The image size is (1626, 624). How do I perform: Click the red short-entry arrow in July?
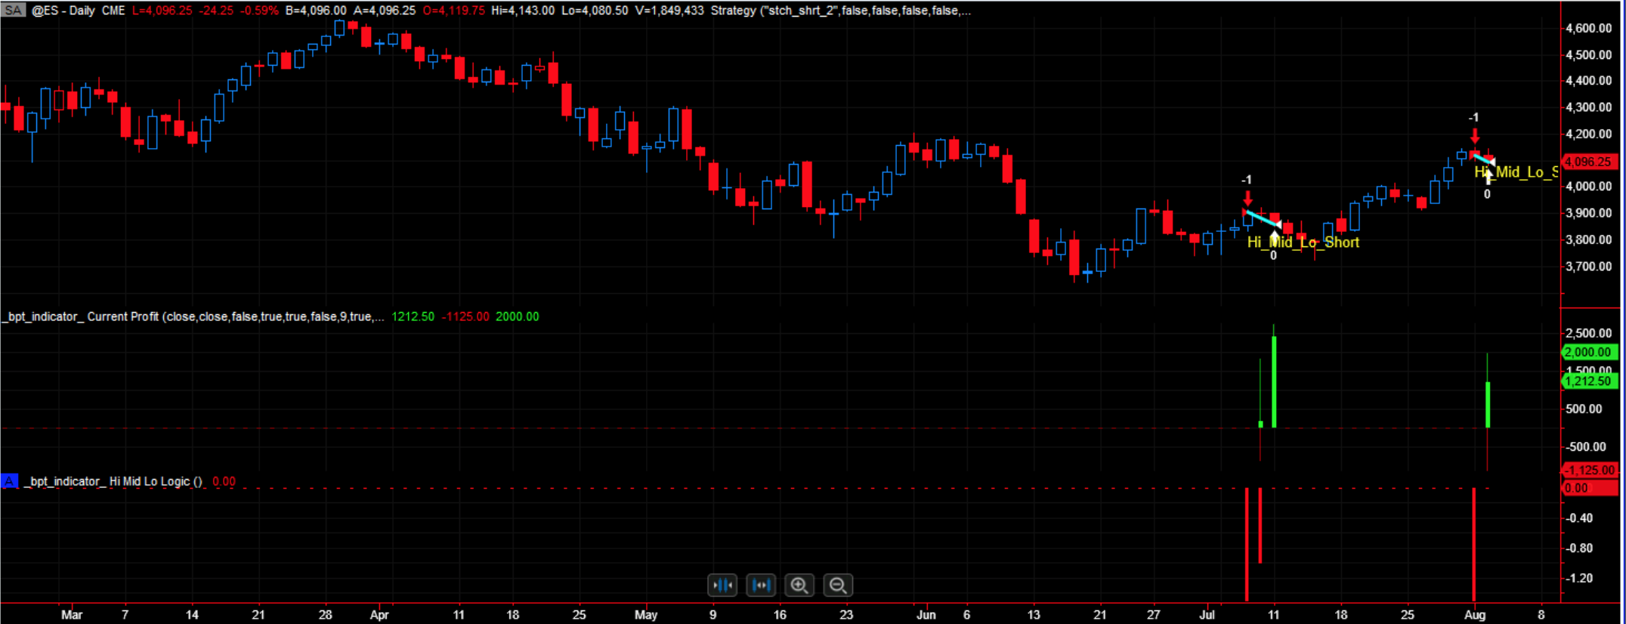click(1247, 198)
